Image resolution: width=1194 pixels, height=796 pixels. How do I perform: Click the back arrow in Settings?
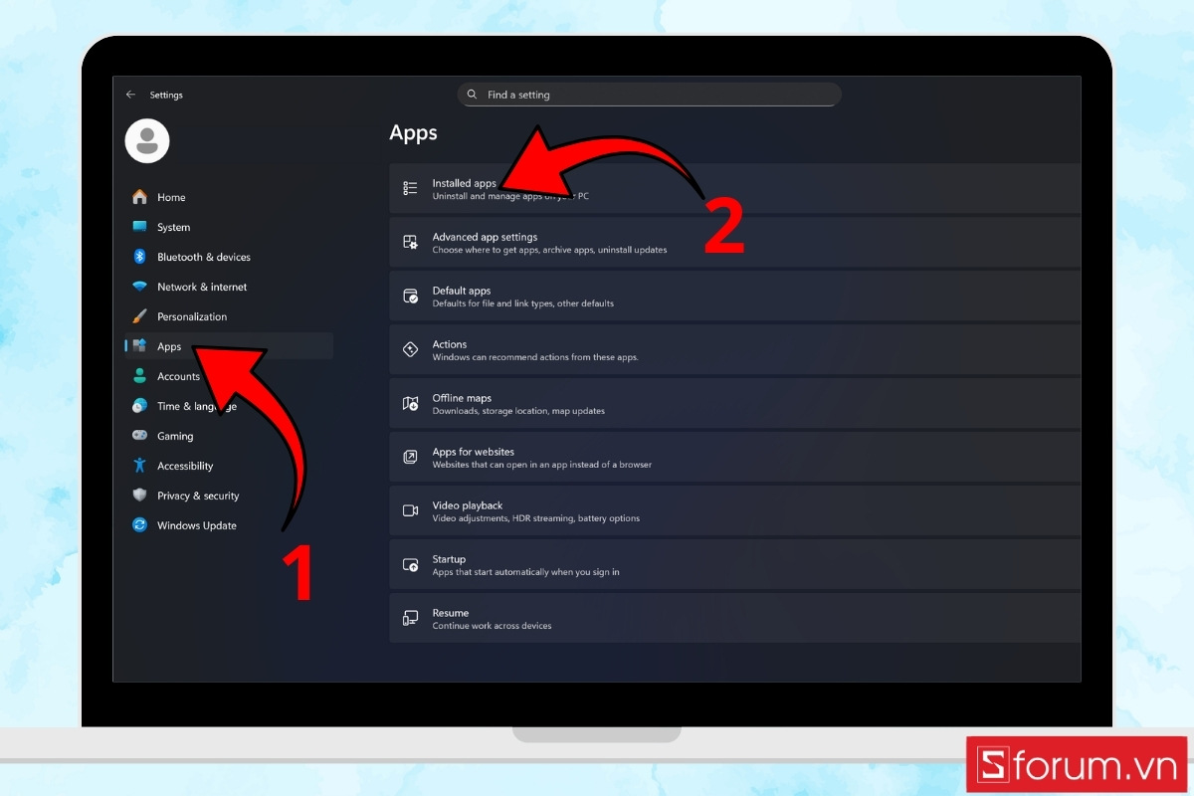(130, 95)
